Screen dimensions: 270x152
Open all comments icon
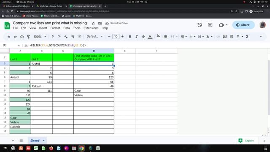[210, 25]
